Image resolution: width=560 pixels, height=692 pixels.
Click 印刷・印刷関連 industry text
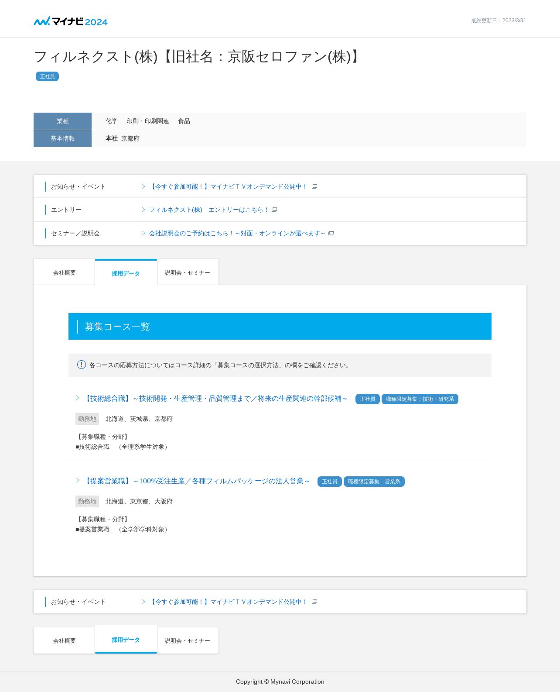[147, 121]
